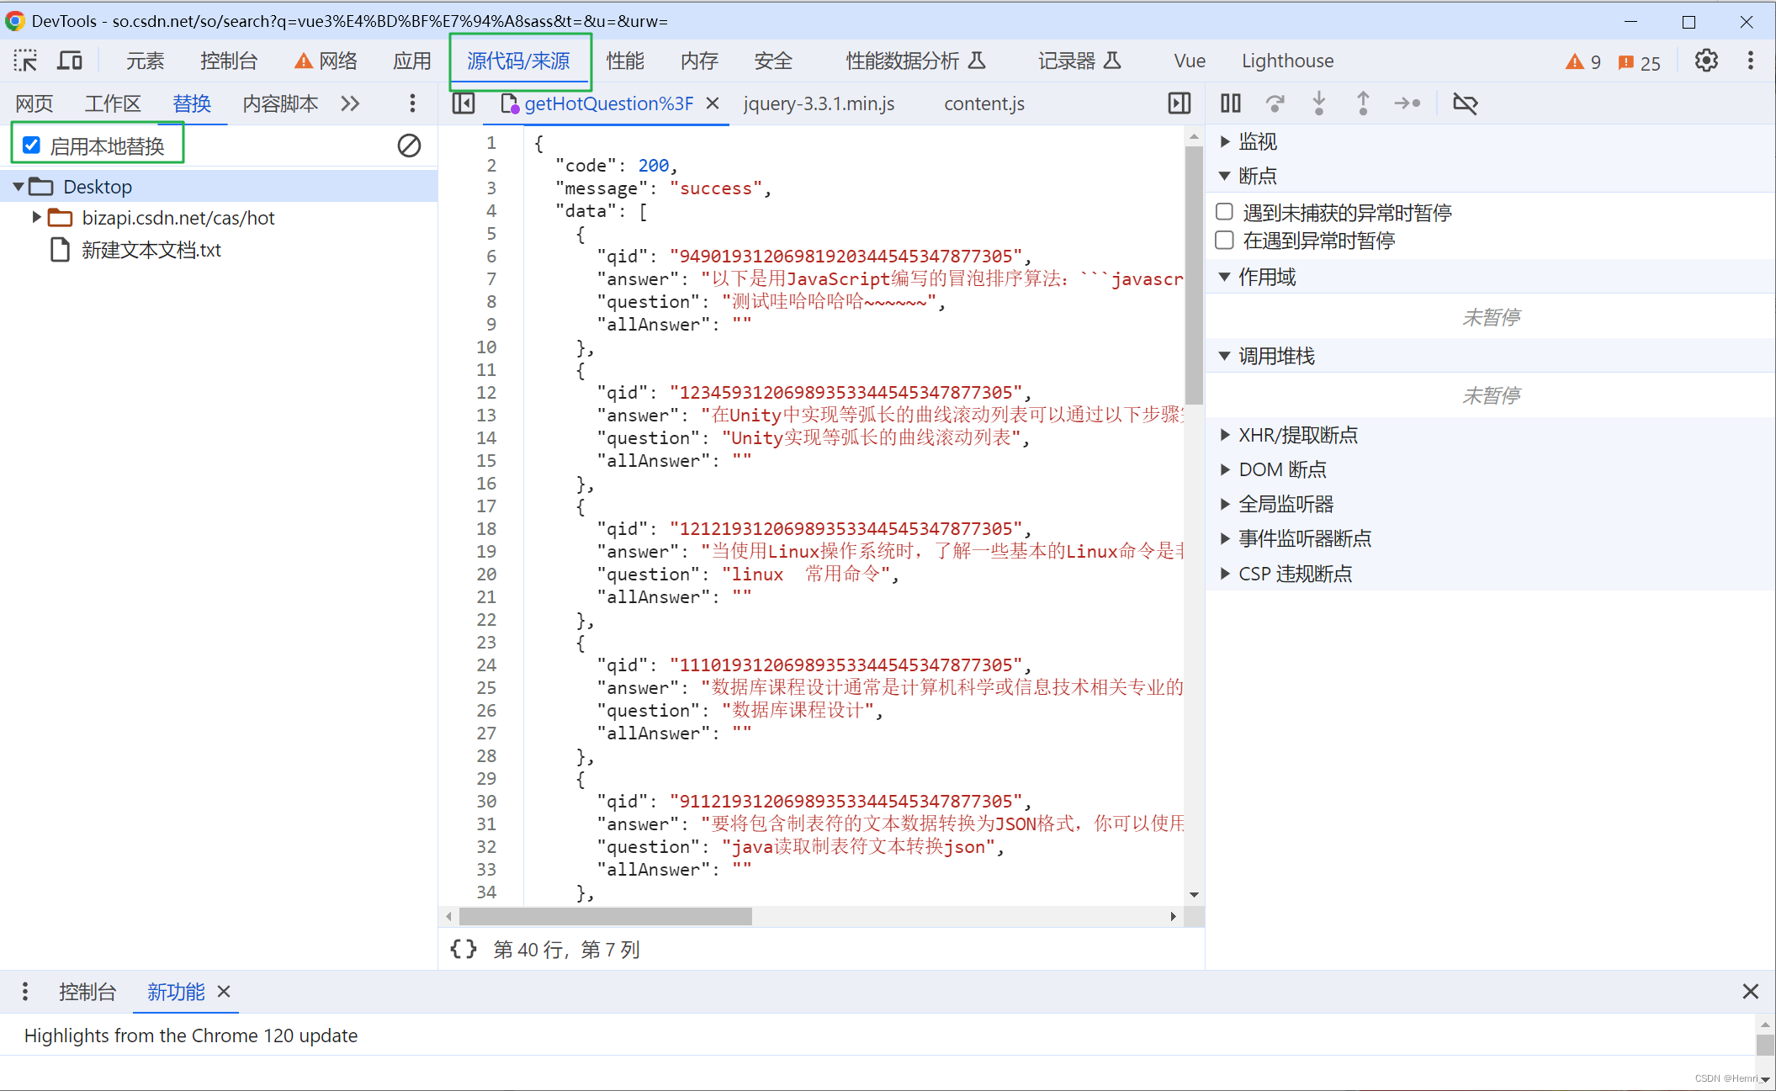
Task: Click the code editor horizontal scrollbar thumb
Action: [x=605, y=916]
